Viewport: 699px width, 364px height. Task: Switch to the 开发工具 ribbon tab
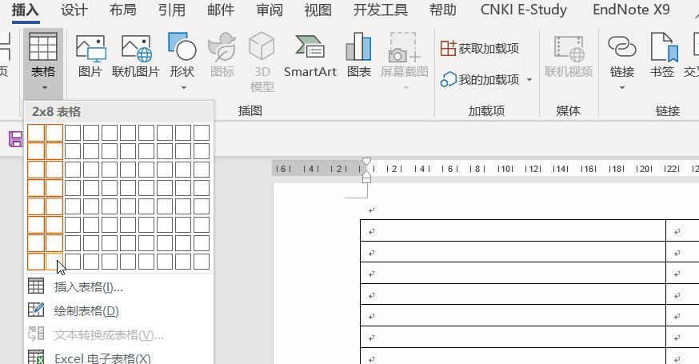point(380,10)
